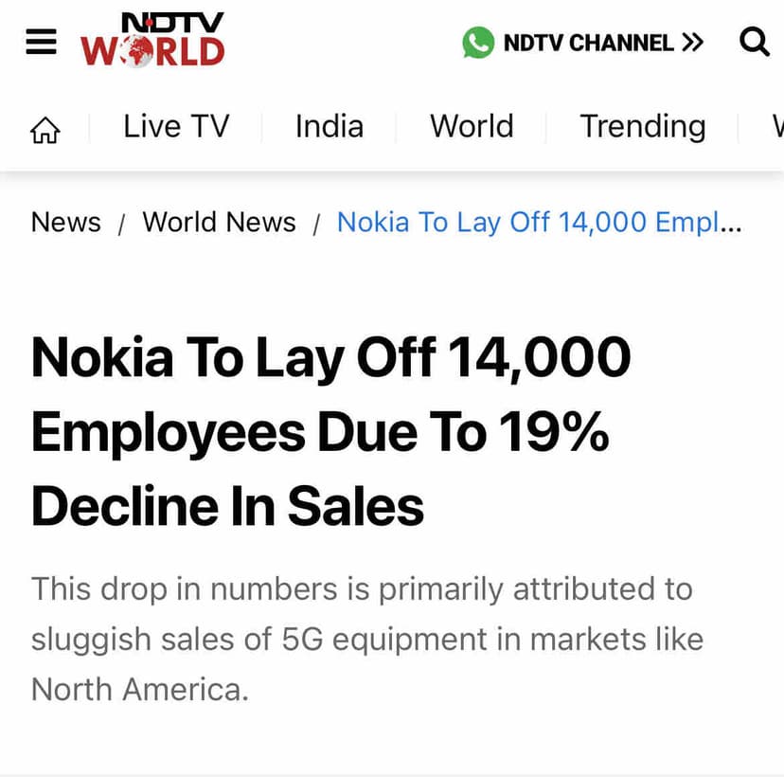Select the India section tab
Image resolution: width=784 pixels, height=777 pixels.
[x=329, y=126]
